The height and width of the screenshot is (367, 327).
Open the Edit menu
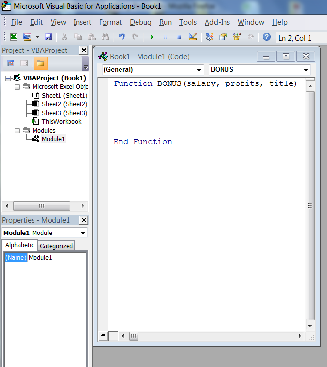click(36, 22)
